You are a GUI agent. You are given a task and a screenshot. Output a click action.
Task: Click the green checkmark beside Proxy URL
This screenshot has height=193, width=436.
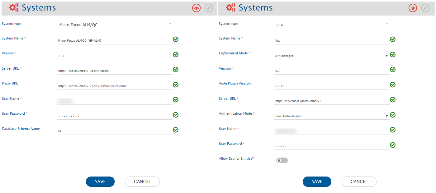coord(176,85)
